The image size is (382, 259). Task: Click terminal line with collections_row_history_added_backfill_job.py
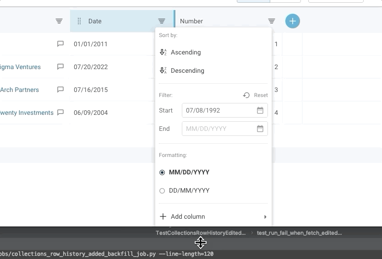(x=107, y=254)
